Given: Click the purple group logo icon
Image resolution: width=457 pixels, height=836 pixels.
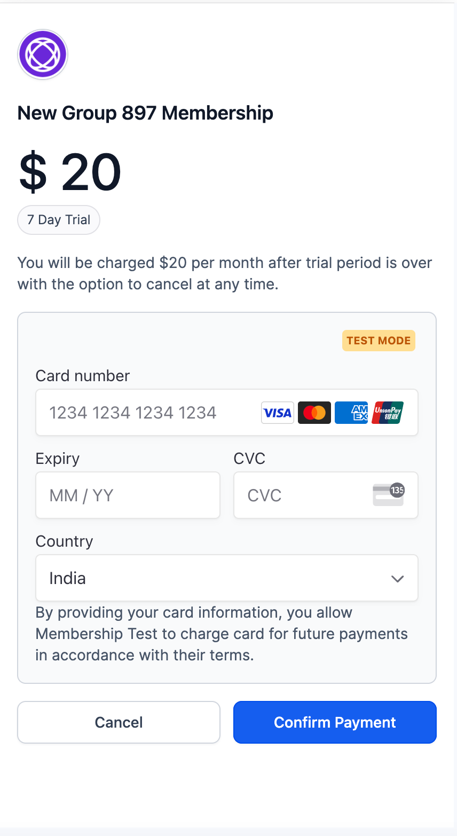Looking at the screenshot, I should (x=43, y=54).
